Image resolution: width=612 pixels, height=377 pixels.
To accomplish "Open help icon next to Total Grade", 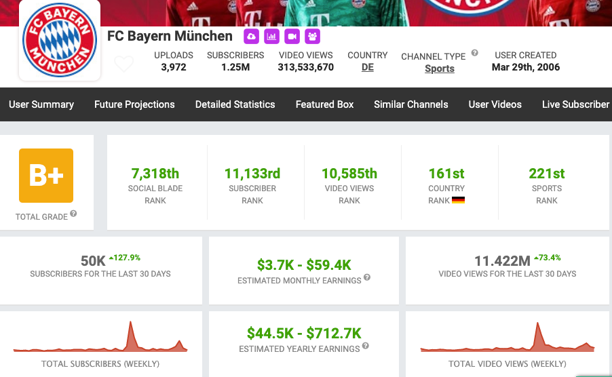I will (x=73, y=214).
